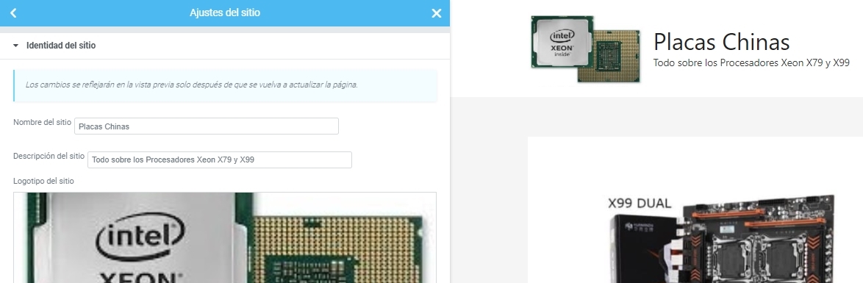863x283 pixels.
Task: Click the Descripción del sitio label
Action: click(49, 156)
